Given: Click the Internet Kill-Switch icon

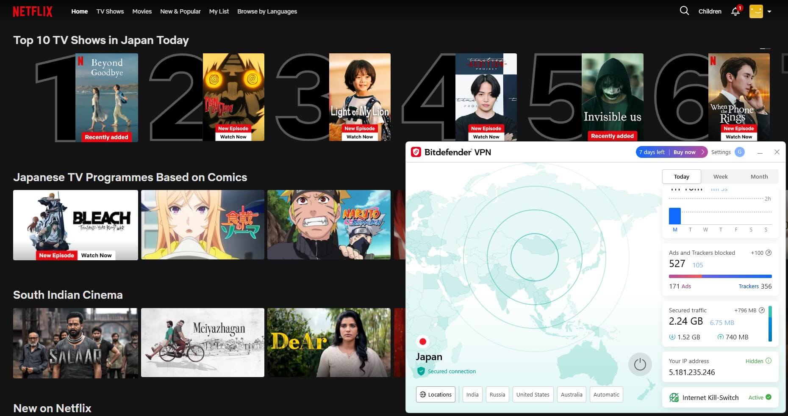Looking at the screenshot, I should tap(674, 397).
